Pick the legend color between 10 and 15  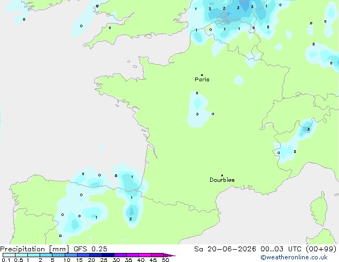pos(71,255)
